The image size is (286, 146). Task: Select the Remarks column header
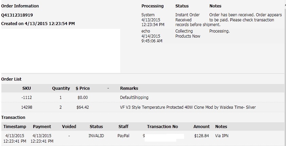pyautogui.click(x=129, y=88)
